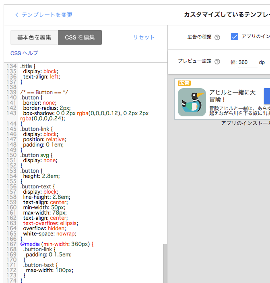This screenshot has height=283, width=270.
Task: Toggle the アプリのインストール checkbox
Action: 235,37
